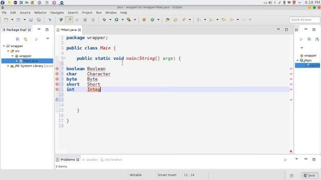This screenshot has height=180, width=321.
Task: Open the Back history dropdown arrow
Action: pyautogui.click(x=237, y=20)
